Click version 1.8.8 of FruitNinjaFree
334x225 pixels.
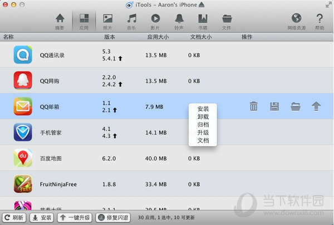(109, 184)
